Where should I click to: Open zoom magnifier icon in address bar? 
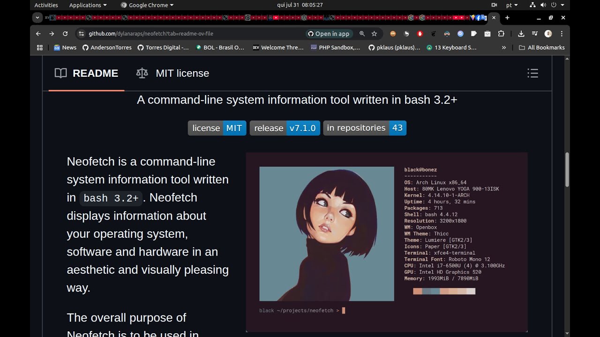(x=362, y=34)
